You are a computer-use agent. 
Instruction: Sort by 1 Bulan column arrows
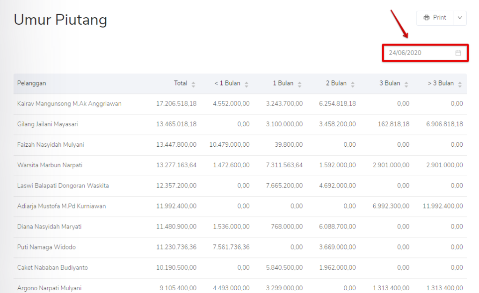pyautogui.click(x=300, y=84)
